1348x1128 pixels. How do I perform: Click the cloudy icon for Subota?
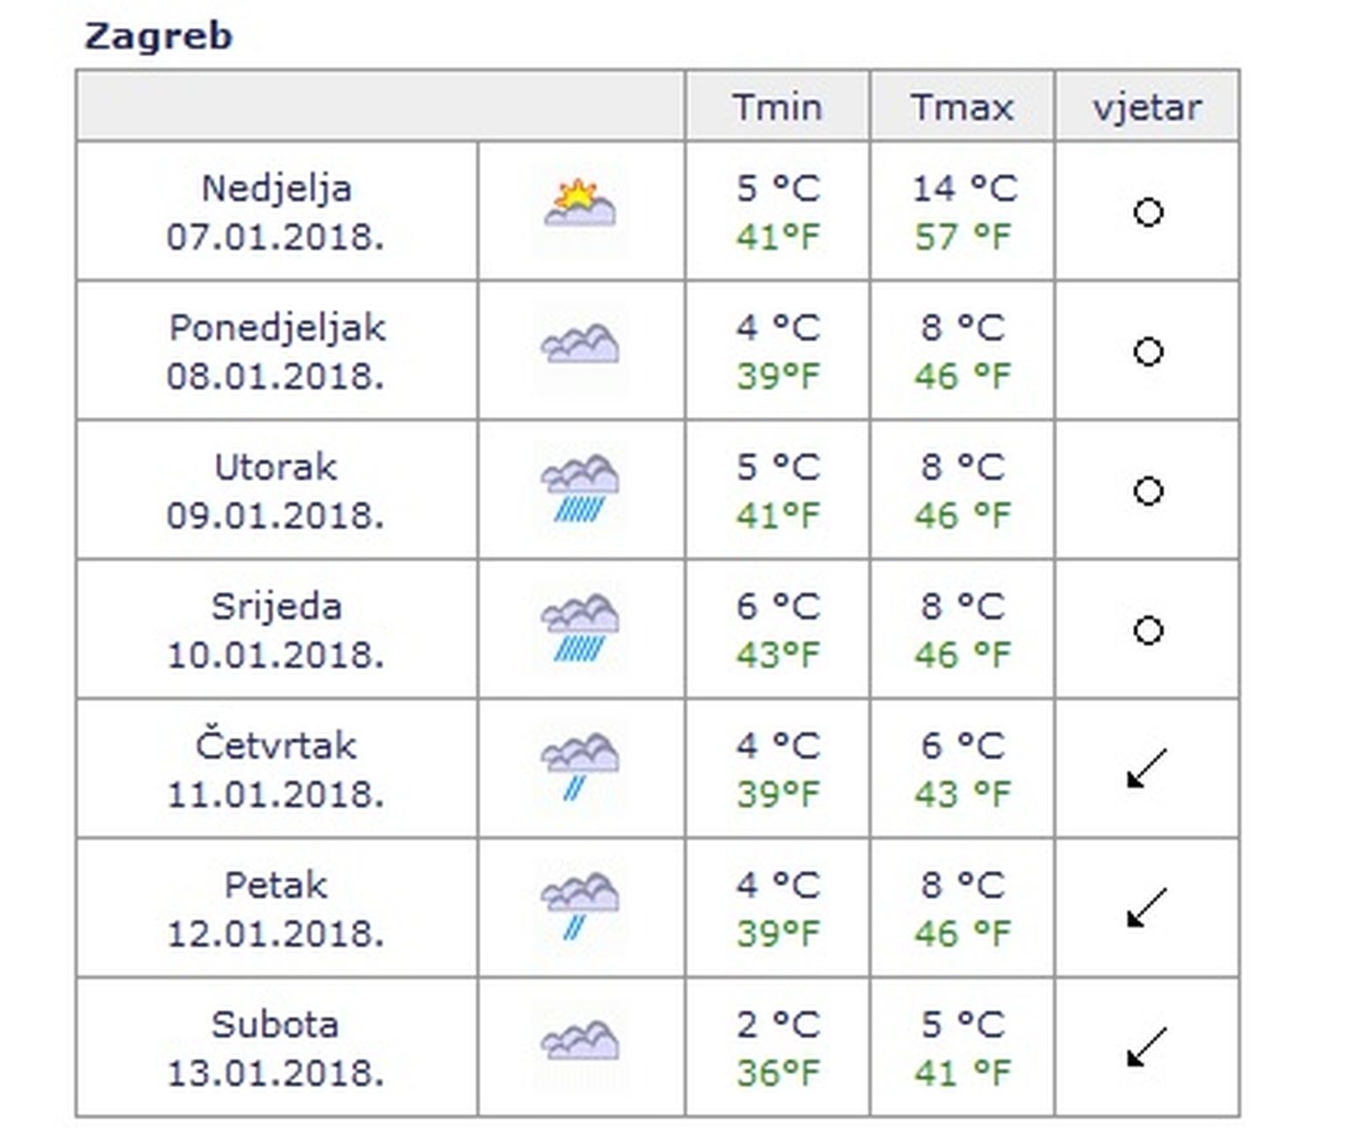(x=580, y=1041)
